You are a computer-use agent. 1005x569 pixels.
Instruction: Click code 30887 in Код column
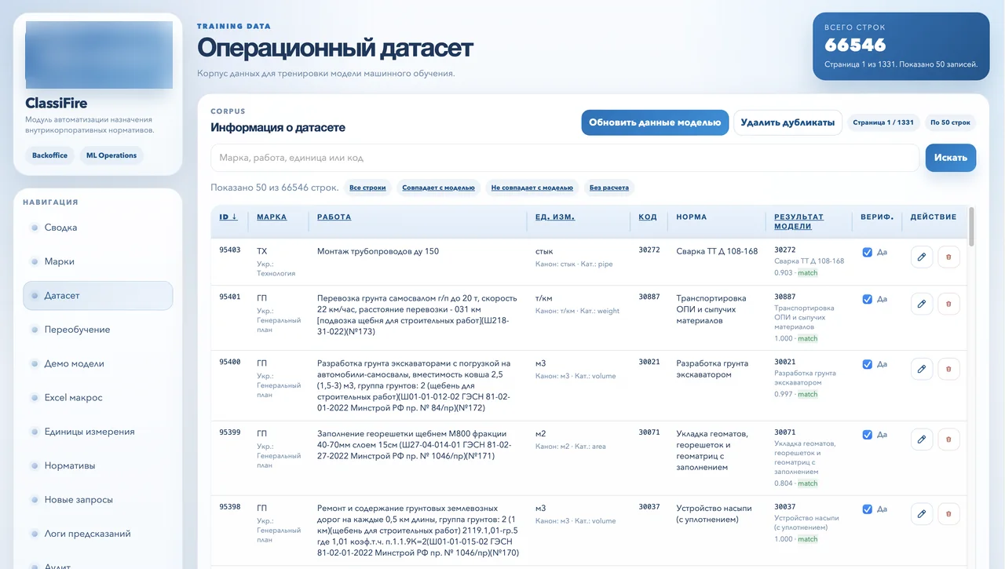(649, 297)
